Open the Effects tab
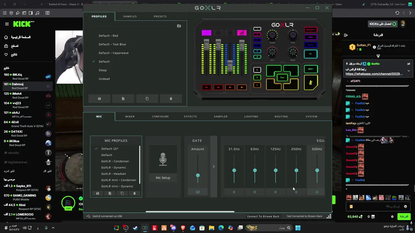The width and height of the screenshot is (415, 233). [x=191, y=116]
